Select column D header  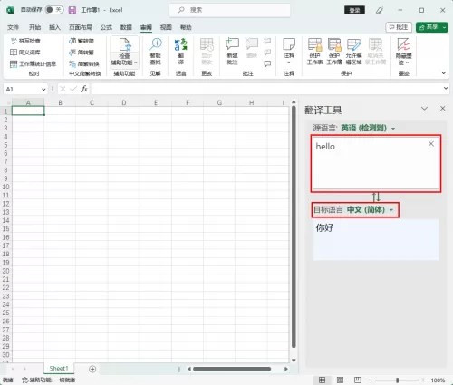124,102
